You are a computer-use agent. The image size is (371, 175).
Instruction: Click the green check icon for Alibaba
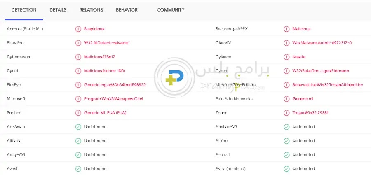(x=78, y=141)
